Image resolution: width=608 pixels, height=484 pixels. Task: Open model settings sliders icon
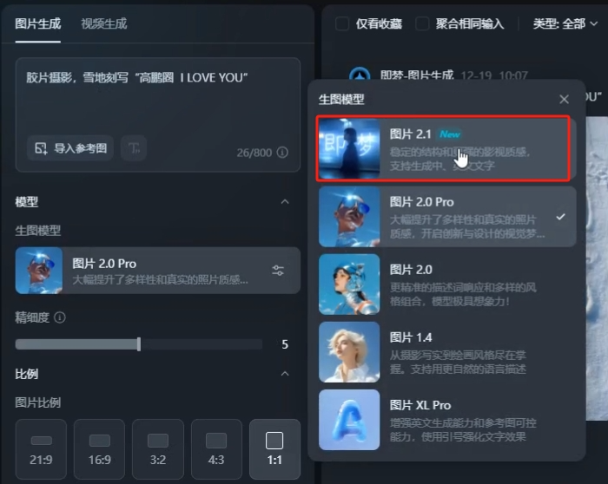[x=278, y=271]
